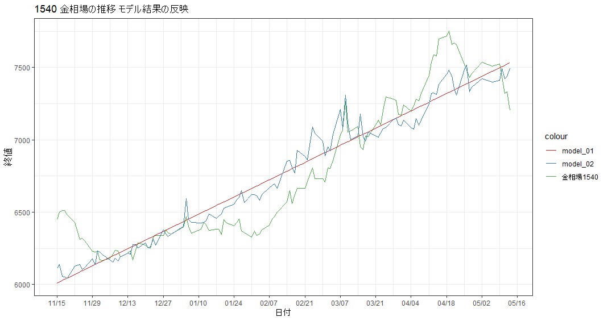Select the model_01 legend label
The height and width of the screenshot is (321, 612).
(578, 151)
